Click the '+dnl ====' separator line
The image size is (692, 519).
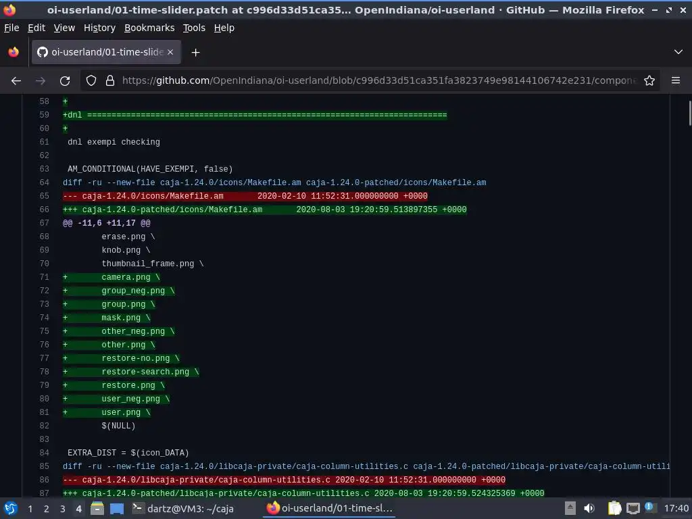[x=255, y=115]
